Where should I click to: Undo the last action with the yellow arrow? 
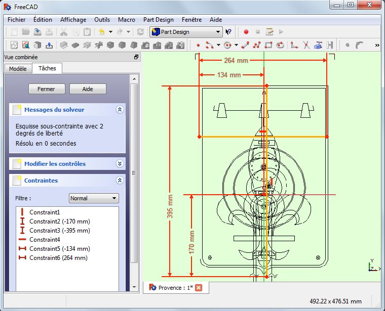tap(102, 32)
